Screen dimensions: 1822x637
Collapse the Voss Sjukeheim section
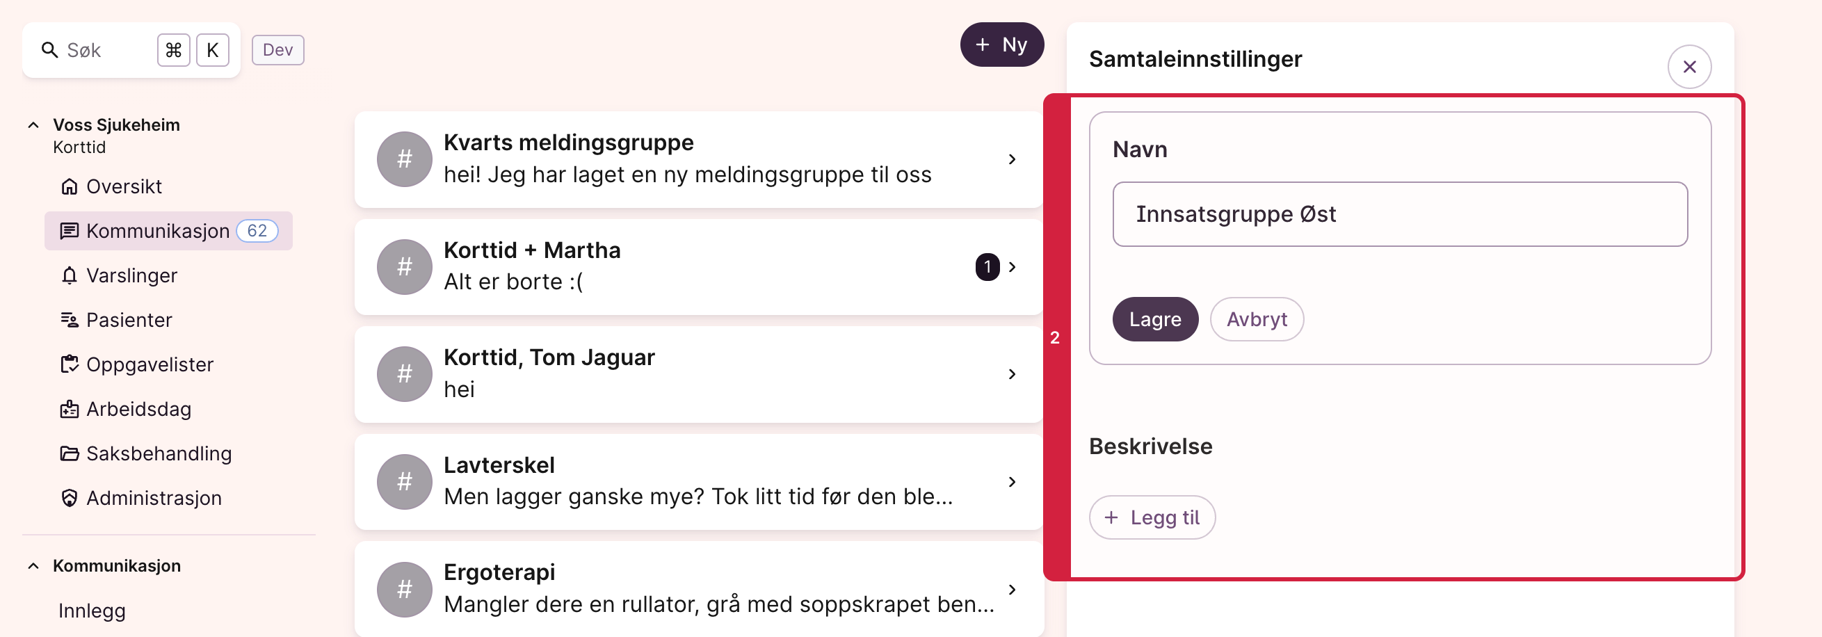tap(33, 125)
